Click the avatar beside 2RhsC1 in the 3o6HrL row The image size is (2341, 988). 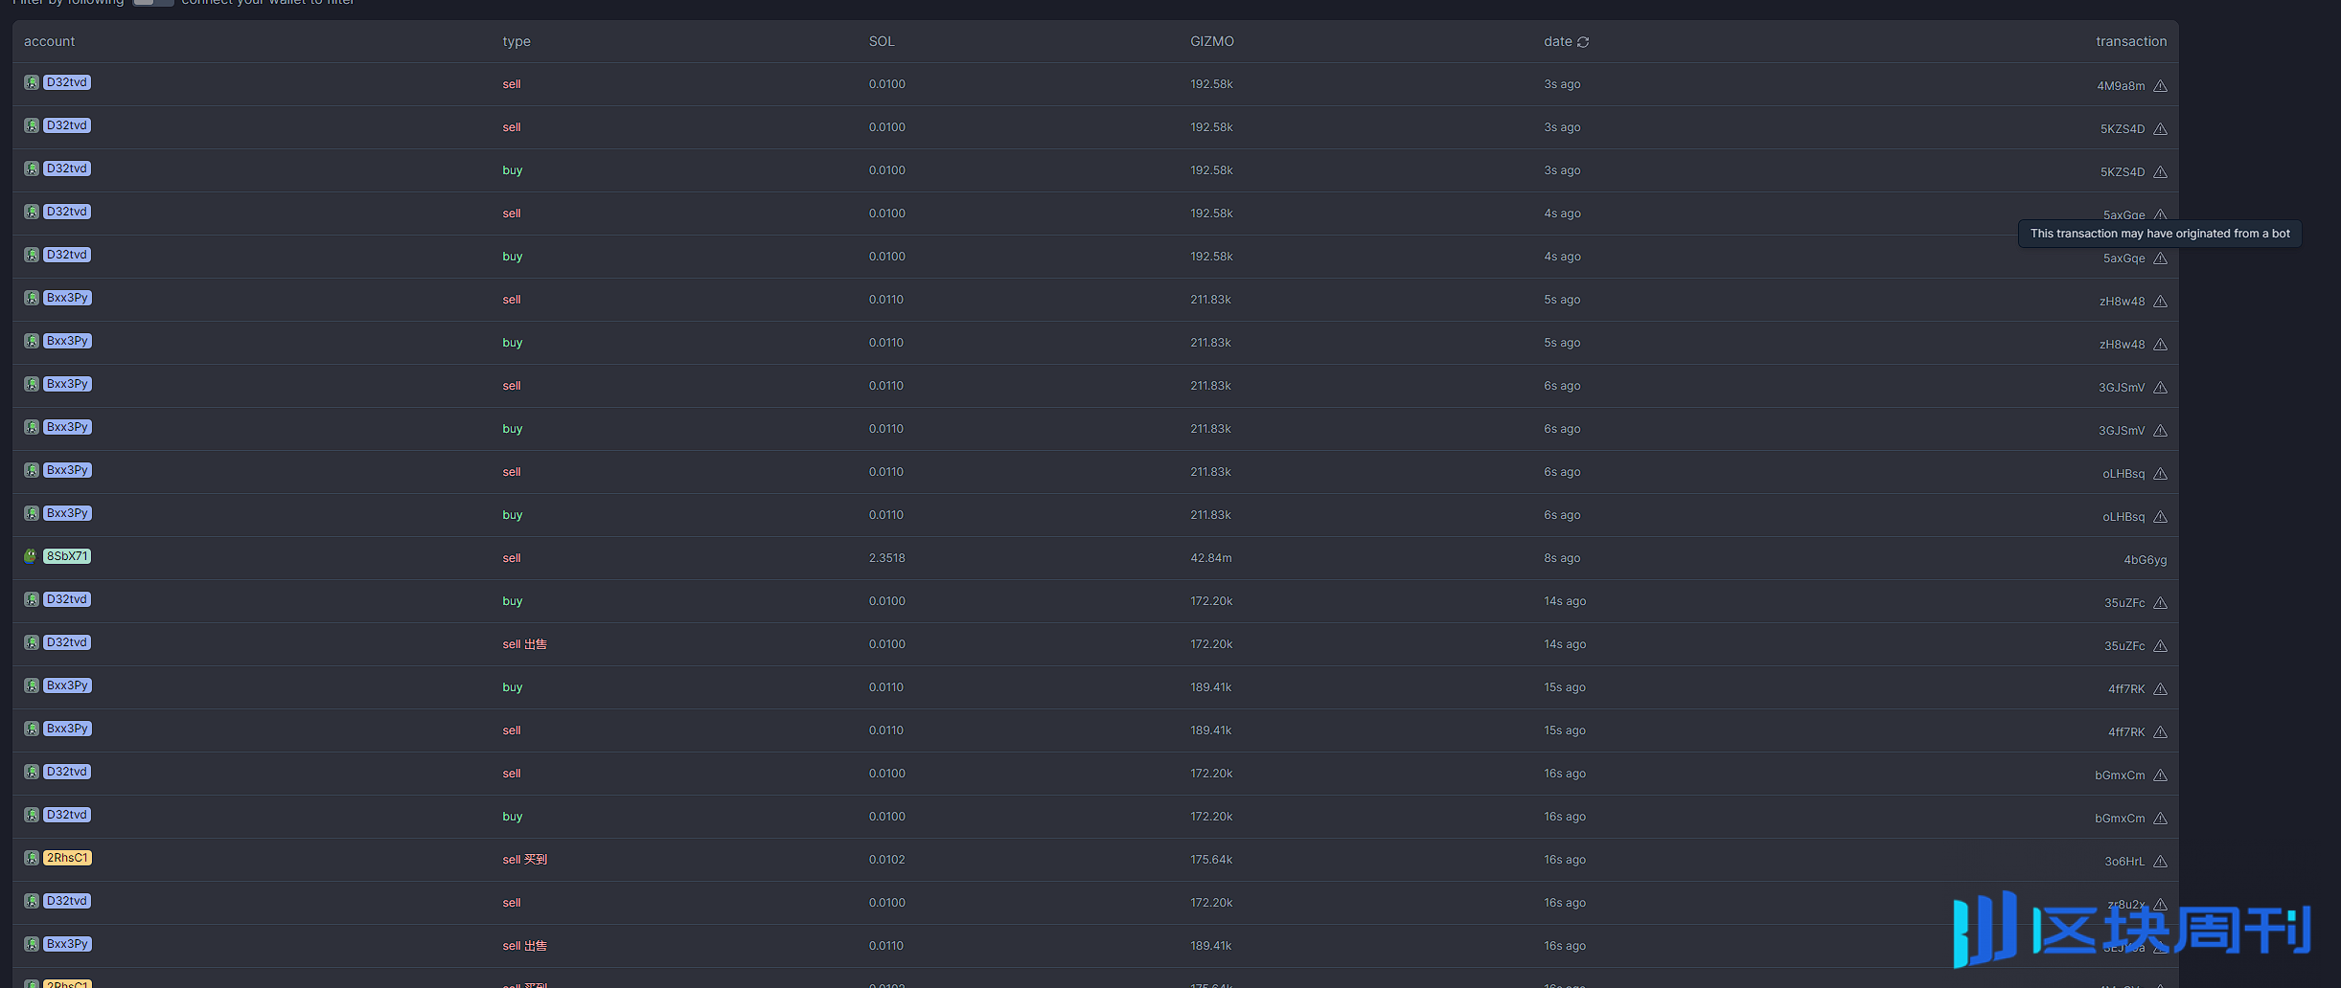coord(32,858)
